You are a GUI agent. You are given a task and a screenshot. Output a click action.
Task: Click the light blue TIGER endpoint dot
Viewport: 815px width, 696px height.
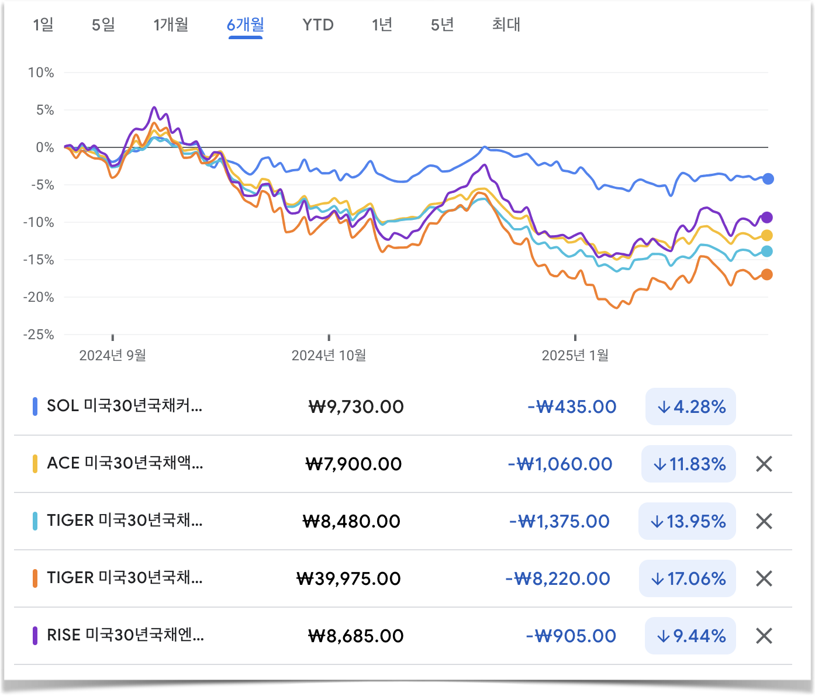click(767, 251)
